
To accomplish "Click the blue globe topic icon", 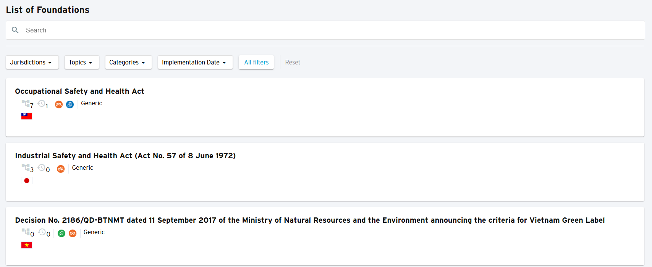I will (x=70, y=105).
